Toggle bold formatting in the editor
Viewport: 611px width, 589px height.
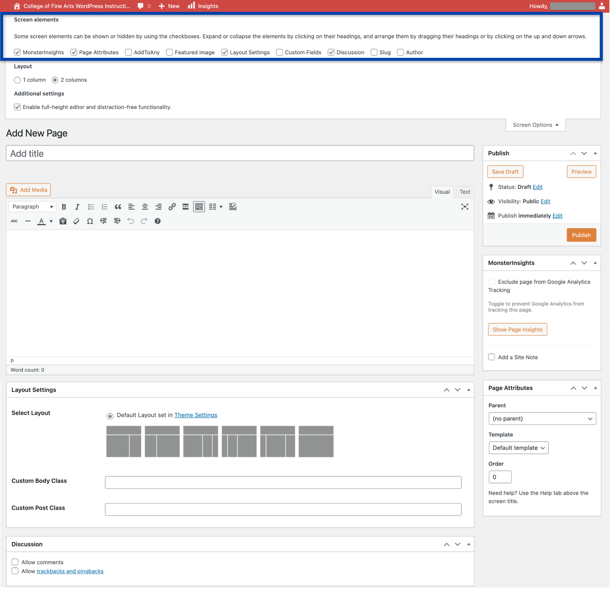(x=64, y=207)
